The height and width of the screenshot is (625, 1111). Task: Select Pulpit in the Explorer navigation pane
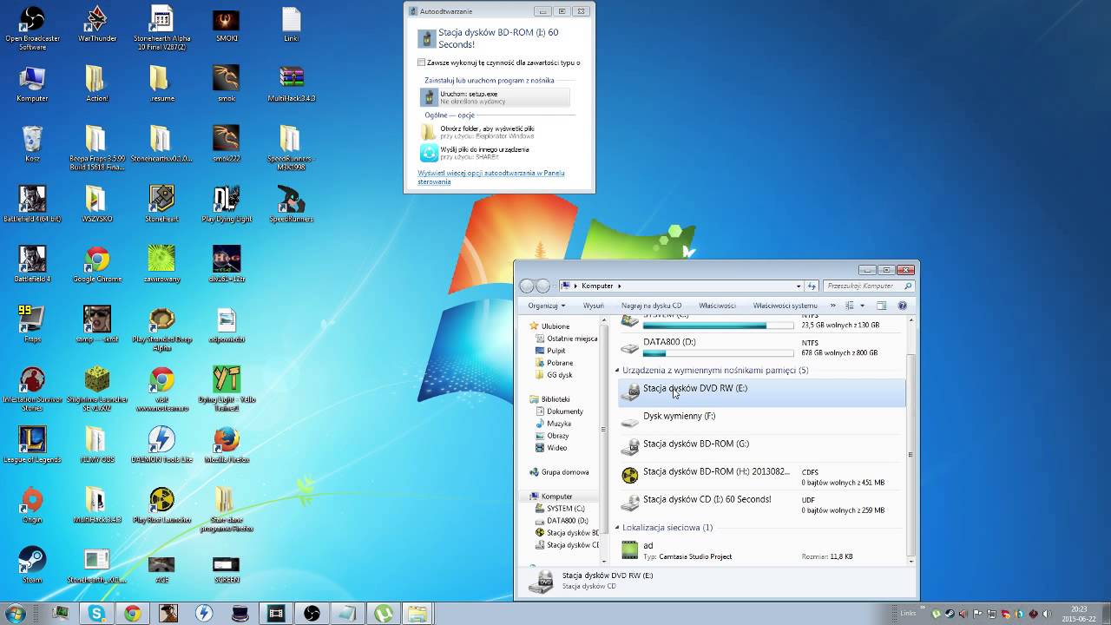(555, 351)
